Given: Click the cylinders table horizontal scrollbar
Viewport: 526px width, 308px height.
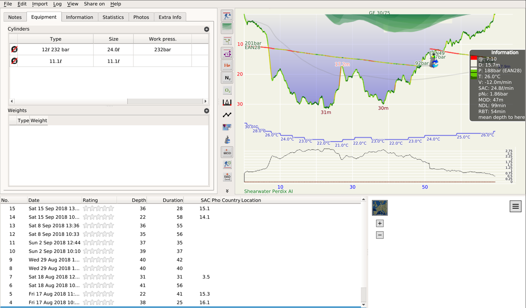Looking at the screenshot, I should tap(70, 101).
